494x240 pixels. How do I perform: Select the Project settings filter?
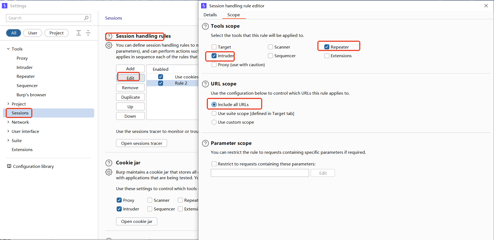pyautogui.click(x=57, y=33)
